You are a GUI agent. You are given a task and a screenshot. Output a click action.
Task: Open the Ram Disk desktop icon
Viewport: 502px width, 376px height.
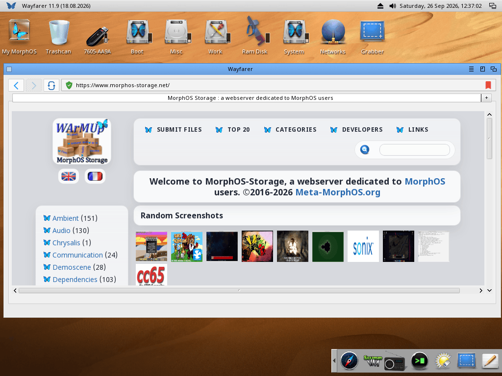click(254, 36)
